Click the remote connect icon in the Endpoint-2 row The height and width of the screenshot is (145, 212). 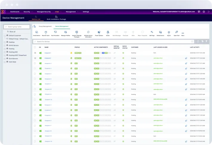tap(186, 58)
